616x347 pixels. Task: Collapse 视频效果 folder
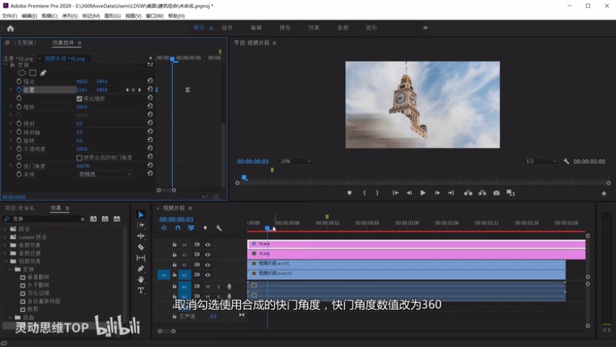(5, 261)
